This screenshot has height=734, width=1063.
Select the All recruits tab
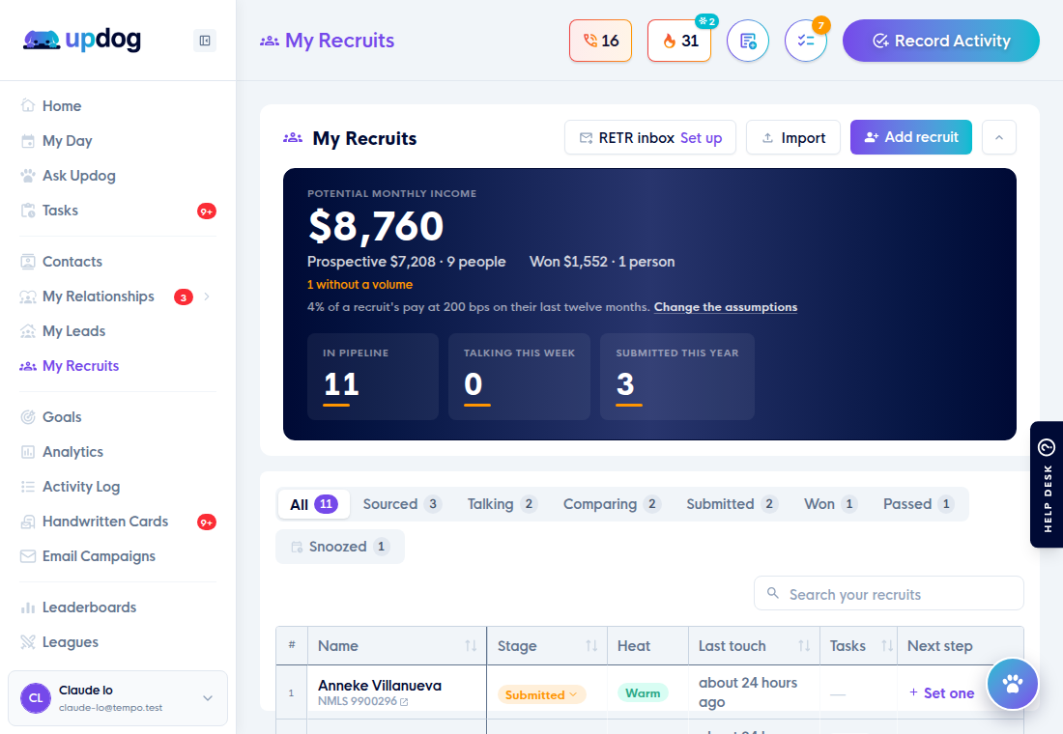click(314, 504)
